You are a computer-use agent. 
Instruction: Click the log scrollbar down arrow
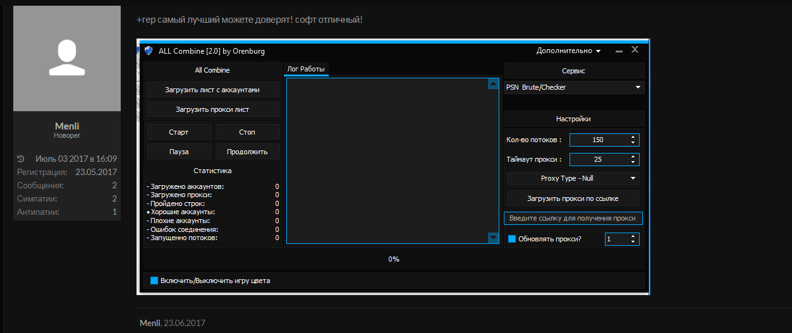click(494, 238)
